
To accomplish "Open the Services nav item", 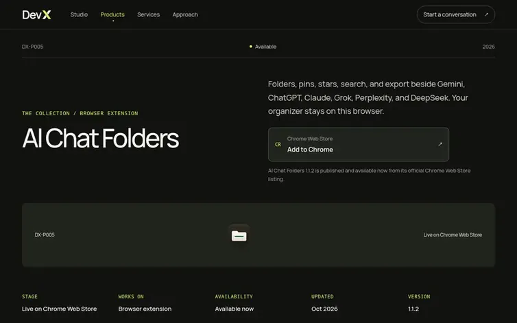I will (148, 14).
